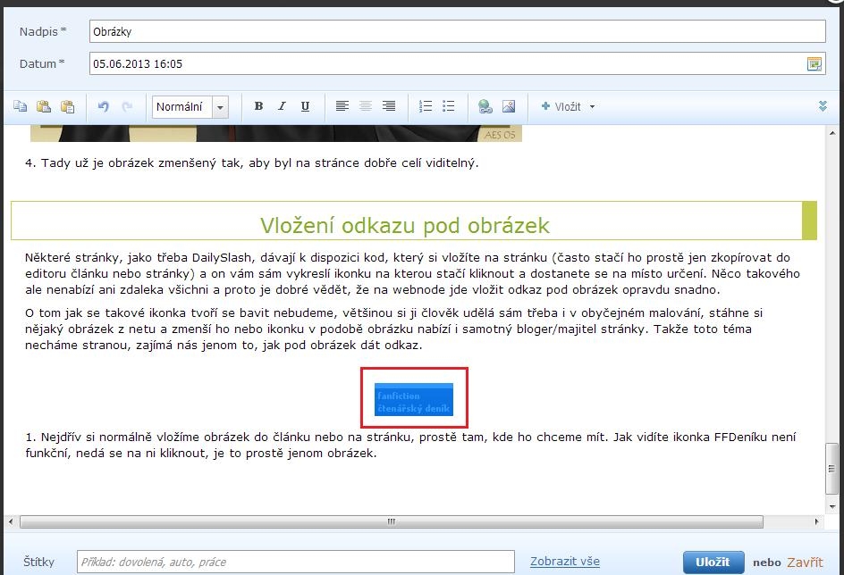
Task: Click the Zobrazit vše link
Action: click(x=564, y=562)
